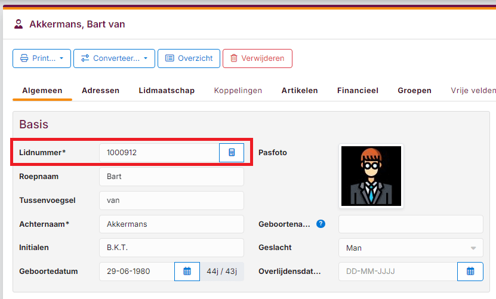Click the Akkermans, Bart van page title
496x299 pixels.
click(77, 24)
